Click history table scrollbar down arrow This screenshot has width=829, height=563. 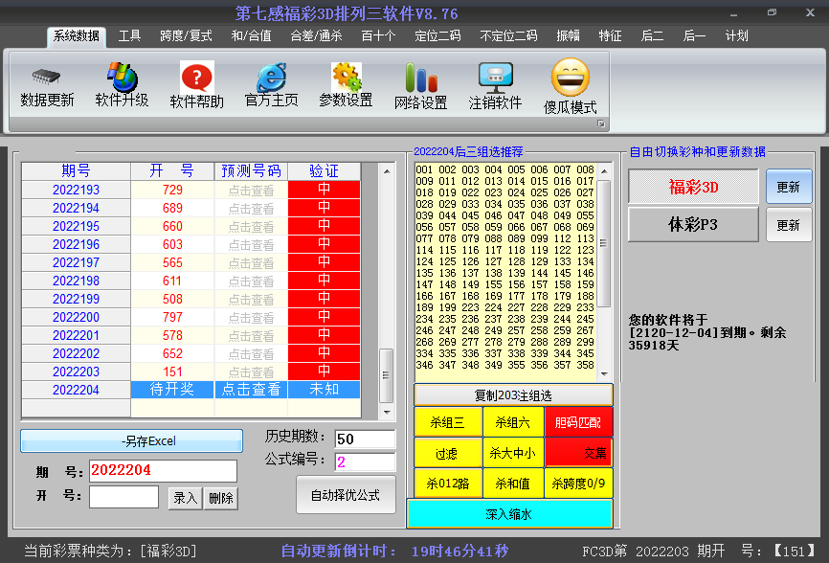point(387,412)
